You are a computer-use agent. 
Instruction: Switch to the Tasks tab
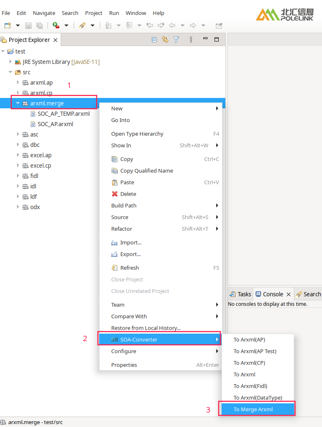241,294
